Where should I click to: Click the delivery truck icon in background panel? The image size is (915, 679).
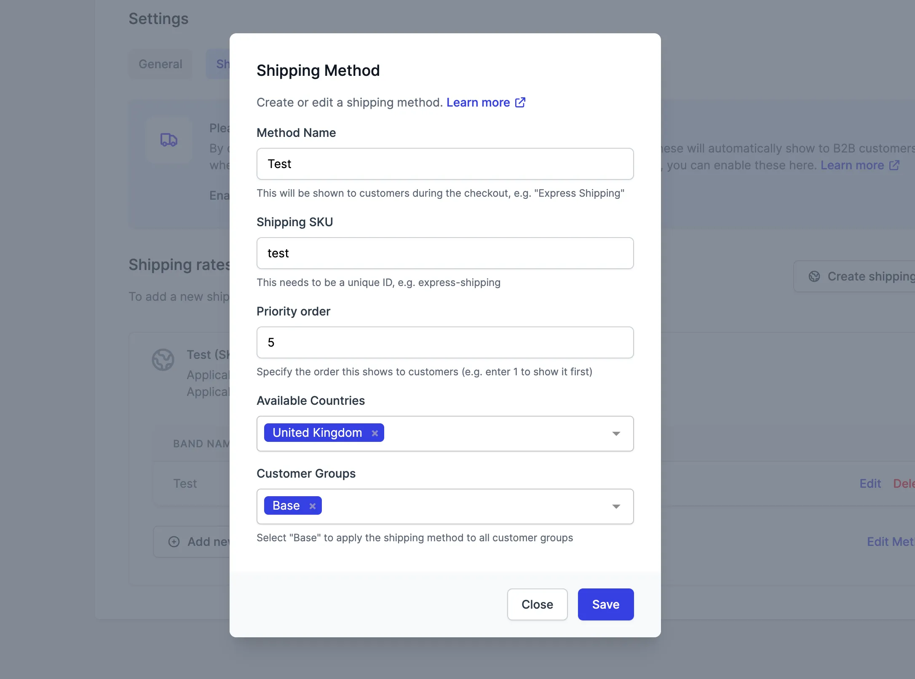169,139
